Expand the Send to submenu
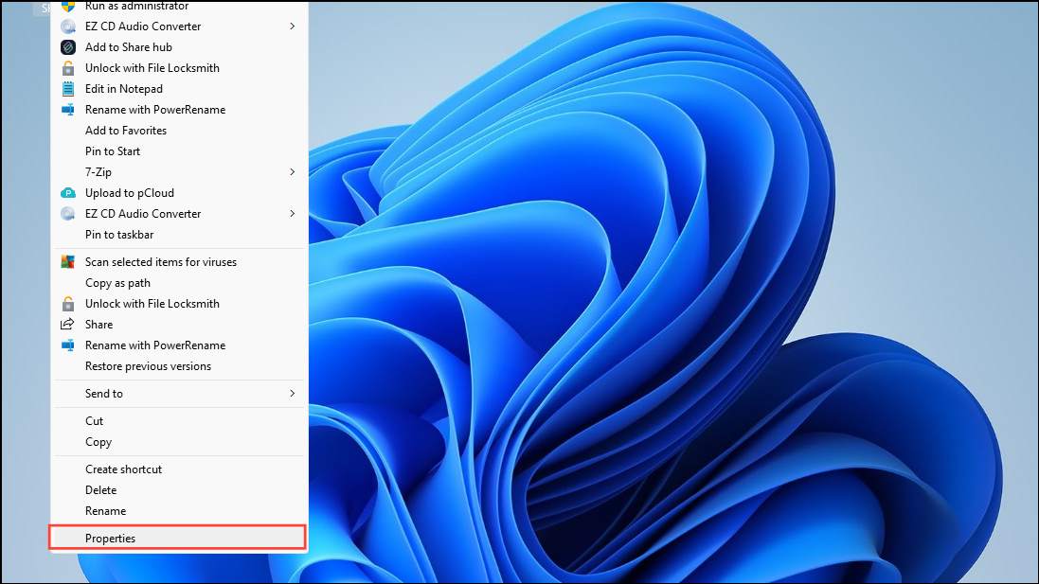The image size is (1039, 584). click(x=294, y=393)
